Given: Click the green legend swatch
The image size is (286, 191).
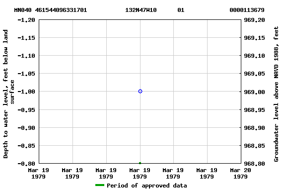Looking at the screenshot, I should pyautogui.click(x=100, y=185).
